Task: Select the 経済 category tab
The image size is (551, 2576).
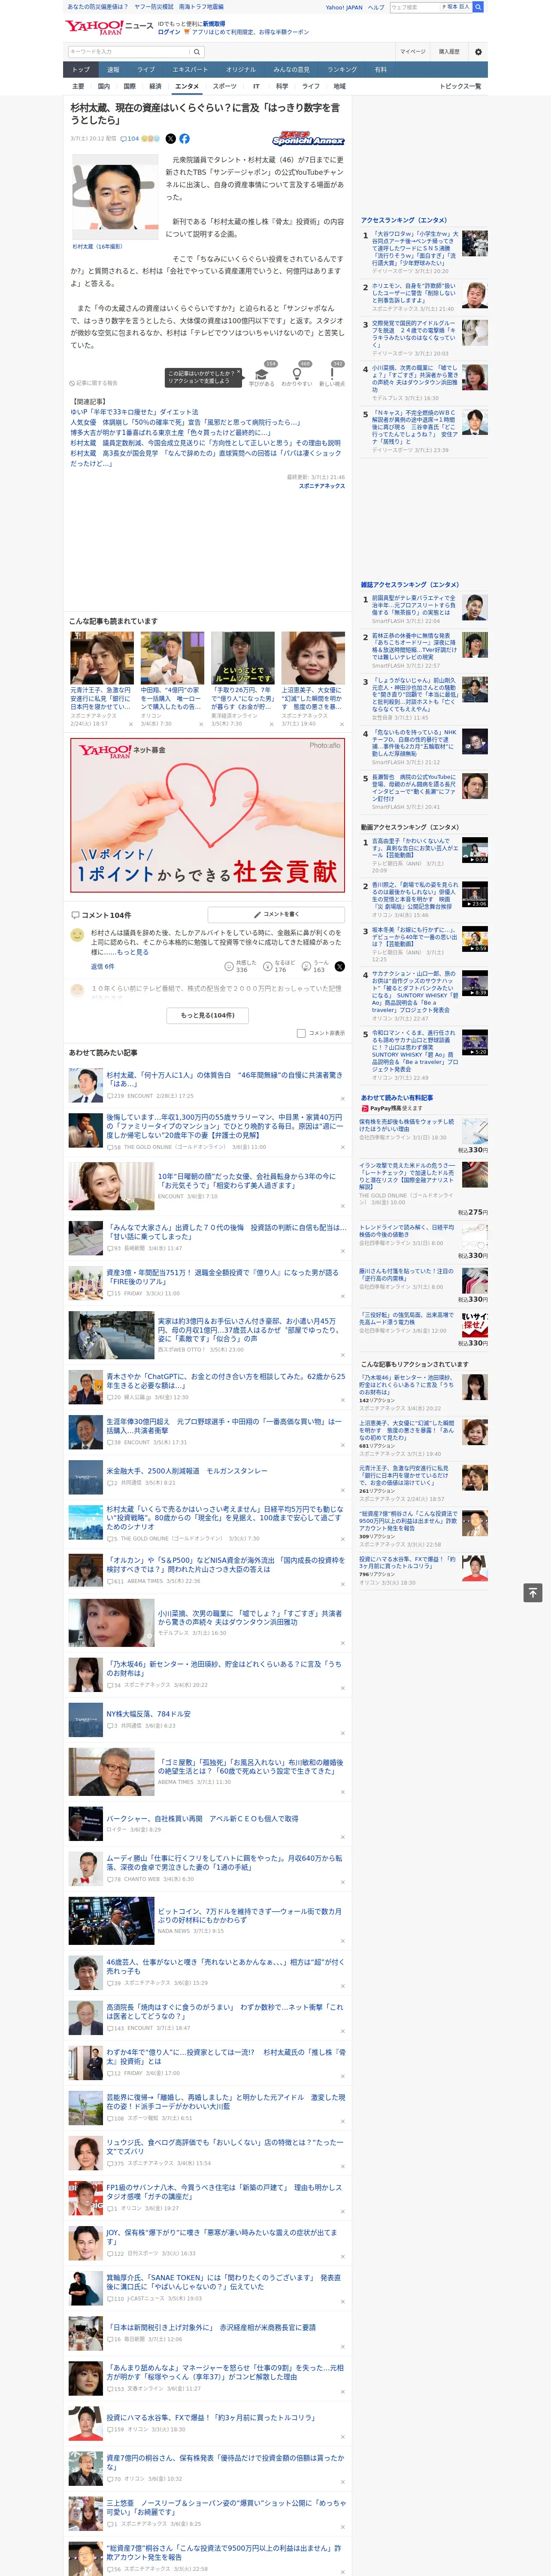Action: pyautogui.click(x=155, y=86)
